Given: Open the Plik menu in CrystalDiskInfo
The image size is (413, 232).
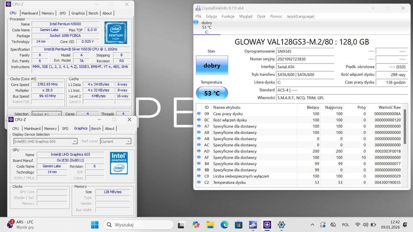Looking at the screenshot, I should [x=198, y=16].
